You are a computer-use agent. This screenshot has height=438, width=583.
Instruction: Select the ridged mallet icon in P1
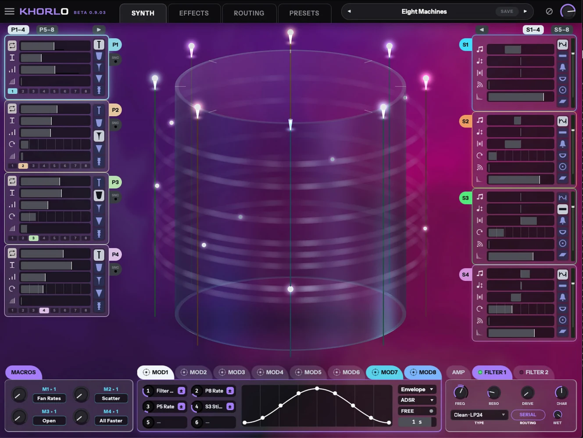[x=99, y=90]
